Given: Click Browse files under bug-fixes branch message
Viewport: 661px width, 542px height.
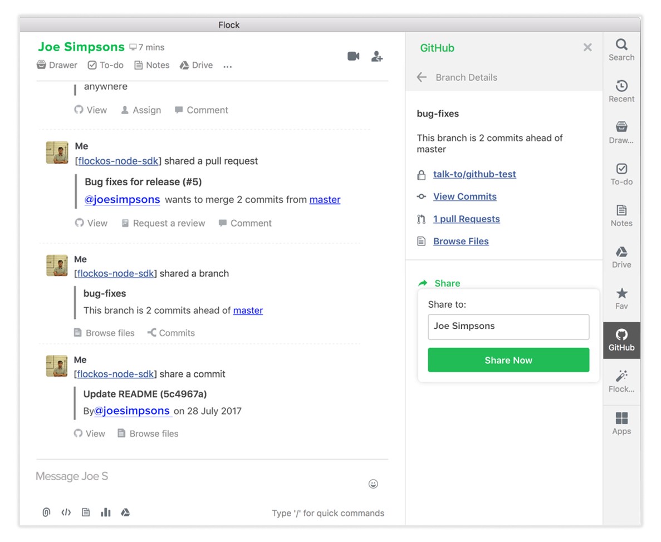Looking at the screenshot, I should coord(104,333).
